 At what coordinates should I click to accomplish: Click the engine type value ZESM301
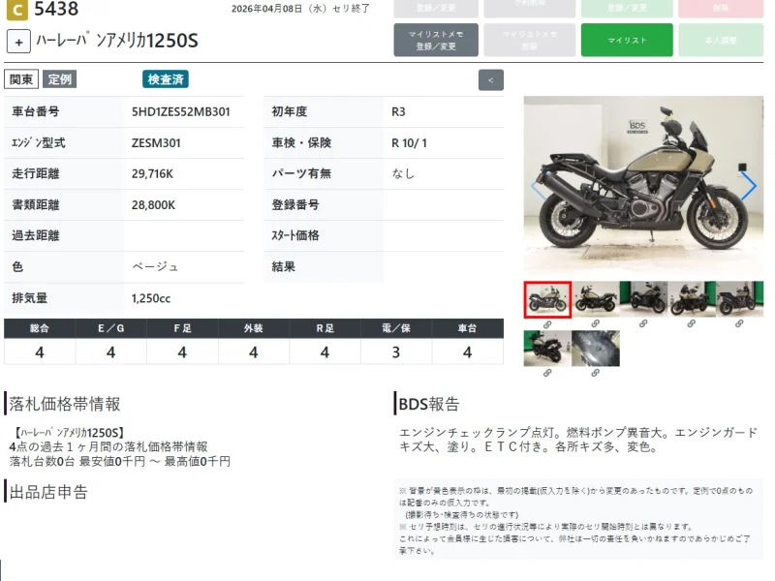coord(156,142)
